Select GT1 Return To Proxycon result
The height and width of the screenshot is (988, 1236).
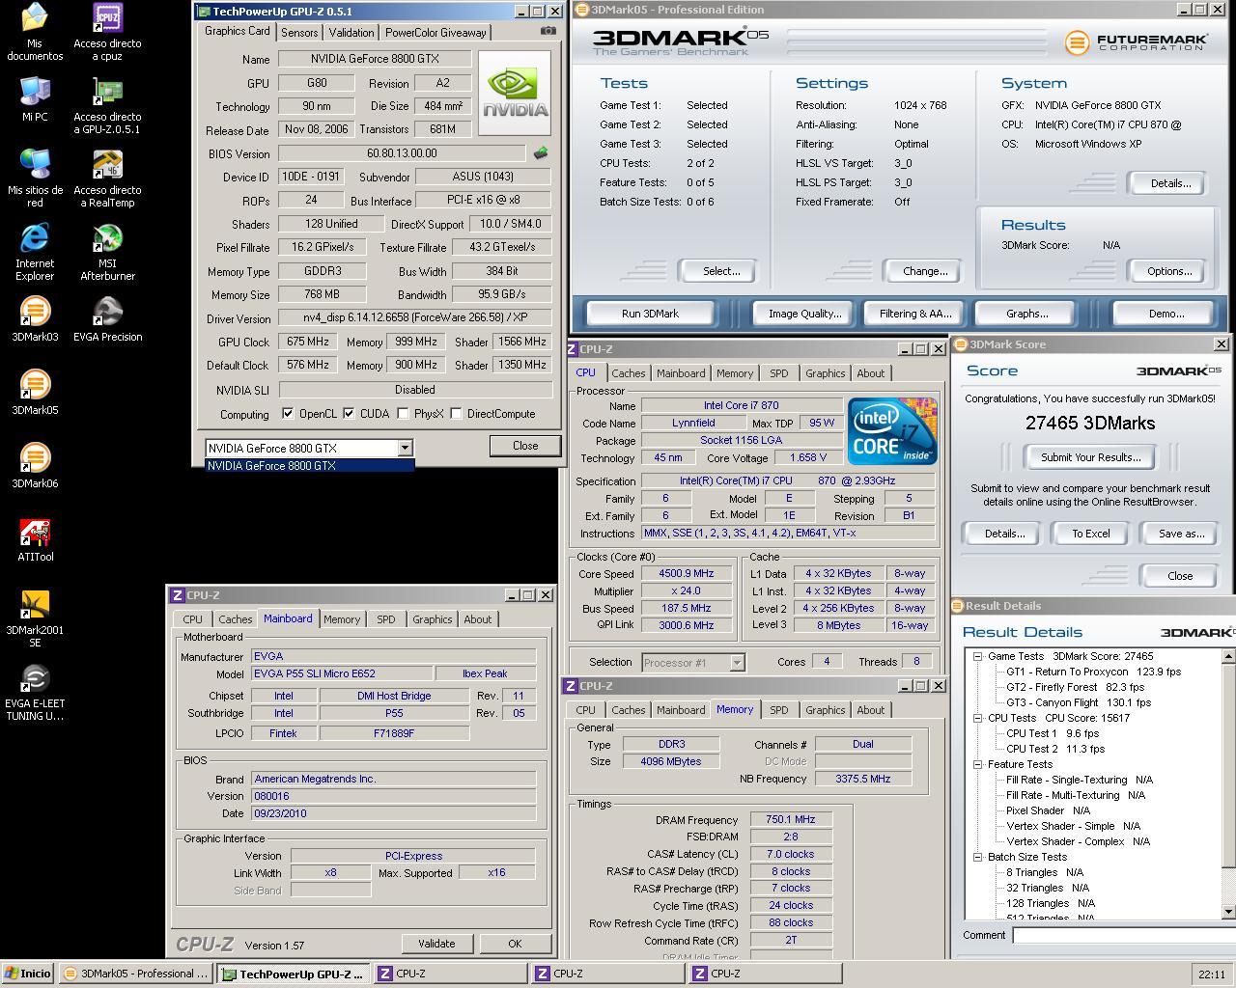click(1093, 672)
